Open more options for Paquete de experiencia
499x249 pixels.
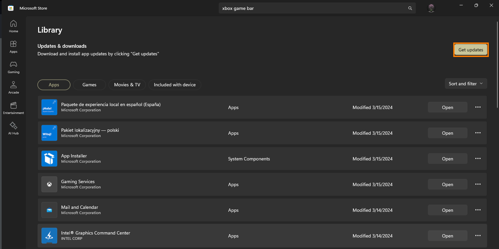tap(478, 107)
